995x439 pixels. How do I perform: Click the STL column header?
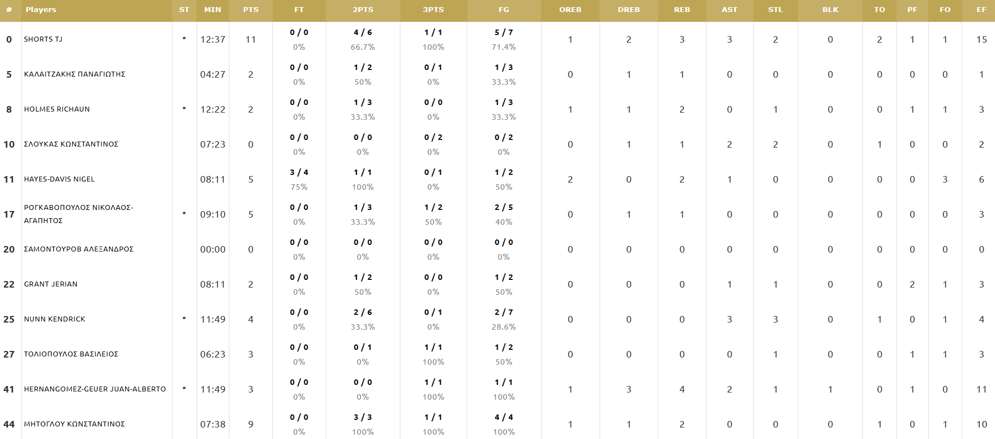pos(775,10)
